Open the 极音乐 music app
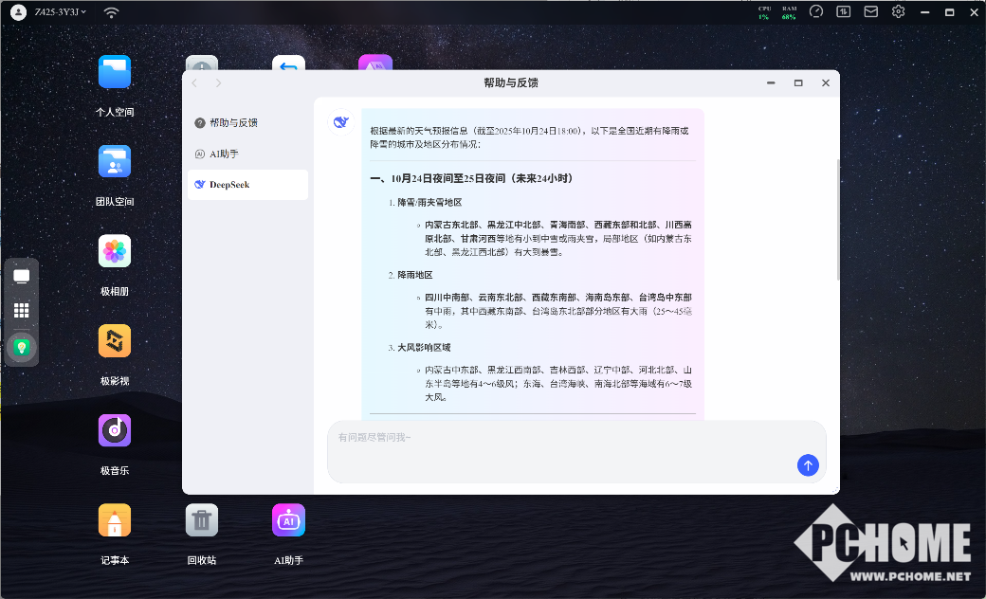This screenshot has height=599, width=986. [115, 431]
